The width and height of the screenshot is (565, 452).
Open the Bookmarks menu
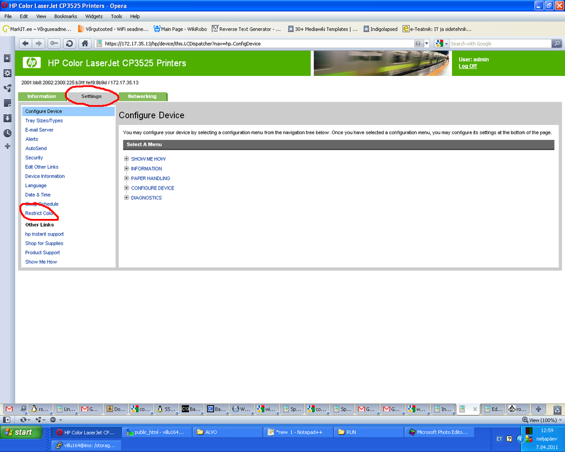65,16
